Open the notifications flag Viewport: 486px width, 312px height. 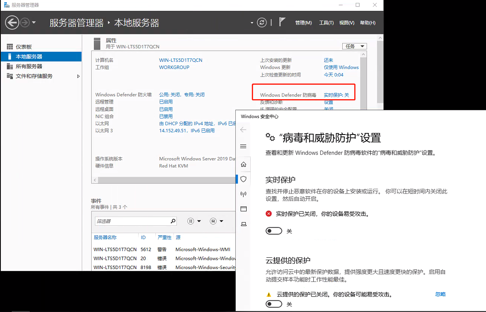pos(282,22)
